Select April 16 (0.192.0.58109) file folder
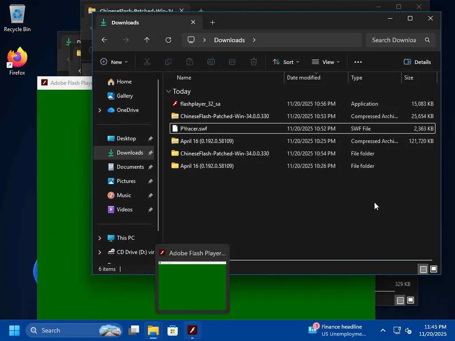The image size is (455, 341). coord(302,166)
